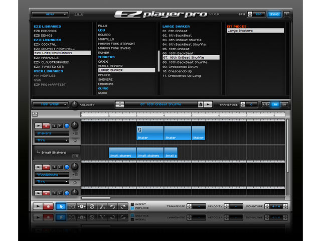Click the velocity knob beside Map Wrap

click(74, 104)
